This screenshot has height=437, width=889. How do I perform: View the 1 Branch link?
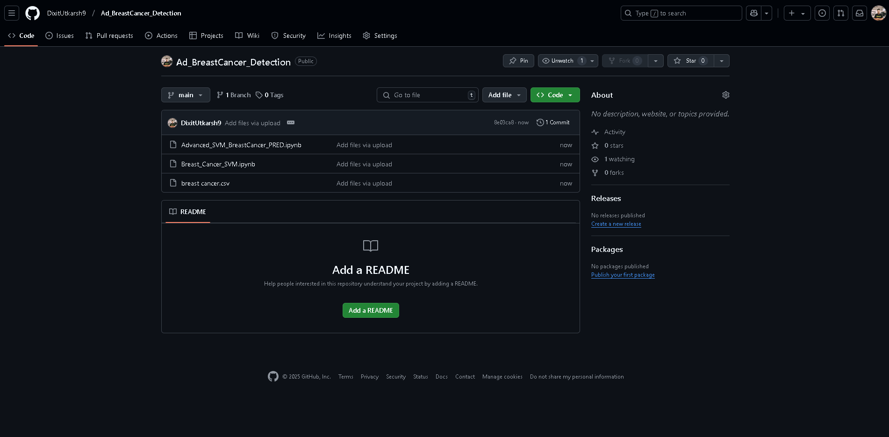(234, 95)
